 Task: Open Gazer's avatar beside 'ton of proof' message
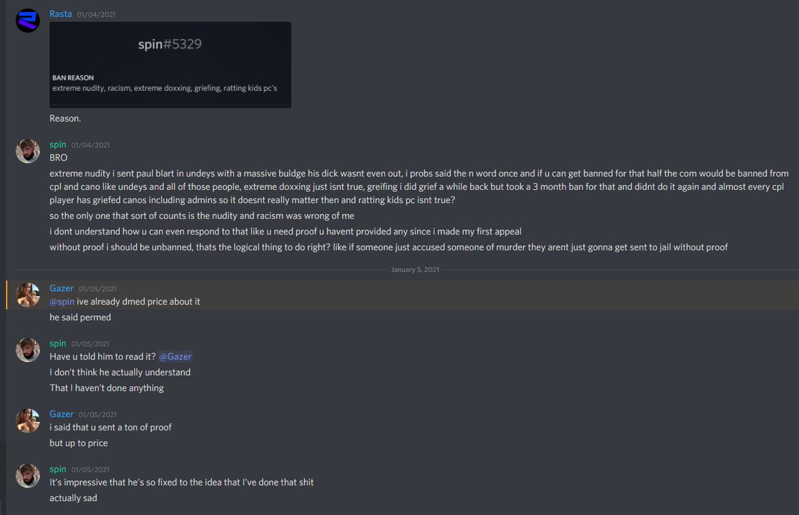tap(28, 421)
